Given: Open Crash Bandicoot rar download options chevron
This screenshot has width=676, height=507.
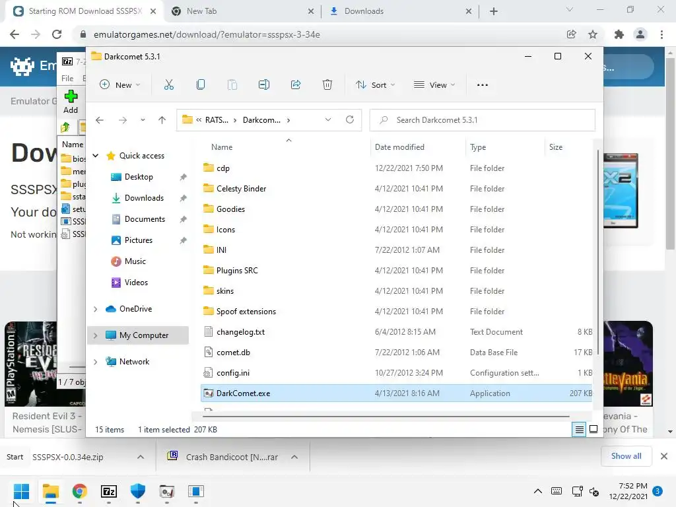Looking at the screenshot, I should (x=294, y=457).
